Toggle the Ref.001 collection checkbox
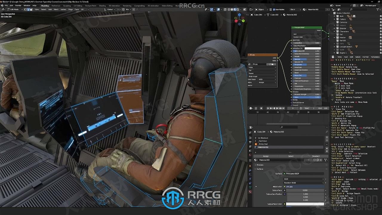The height and width of the screenshot is (215, 382). (x=381, y=41)
